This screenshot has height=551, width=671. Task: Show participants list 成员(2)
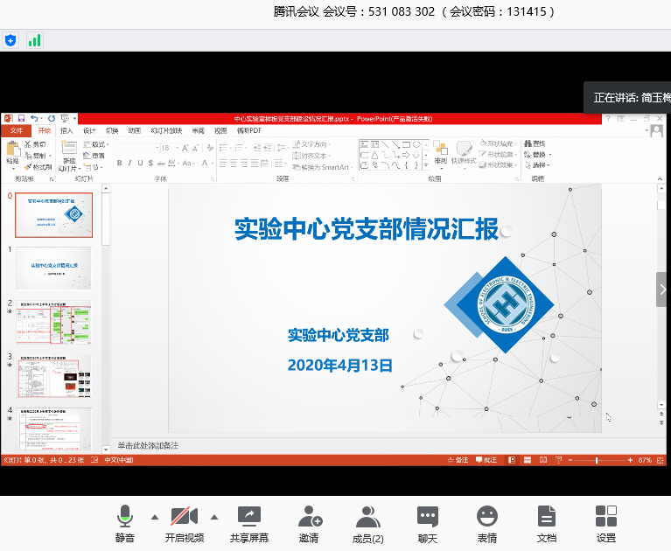367,524
